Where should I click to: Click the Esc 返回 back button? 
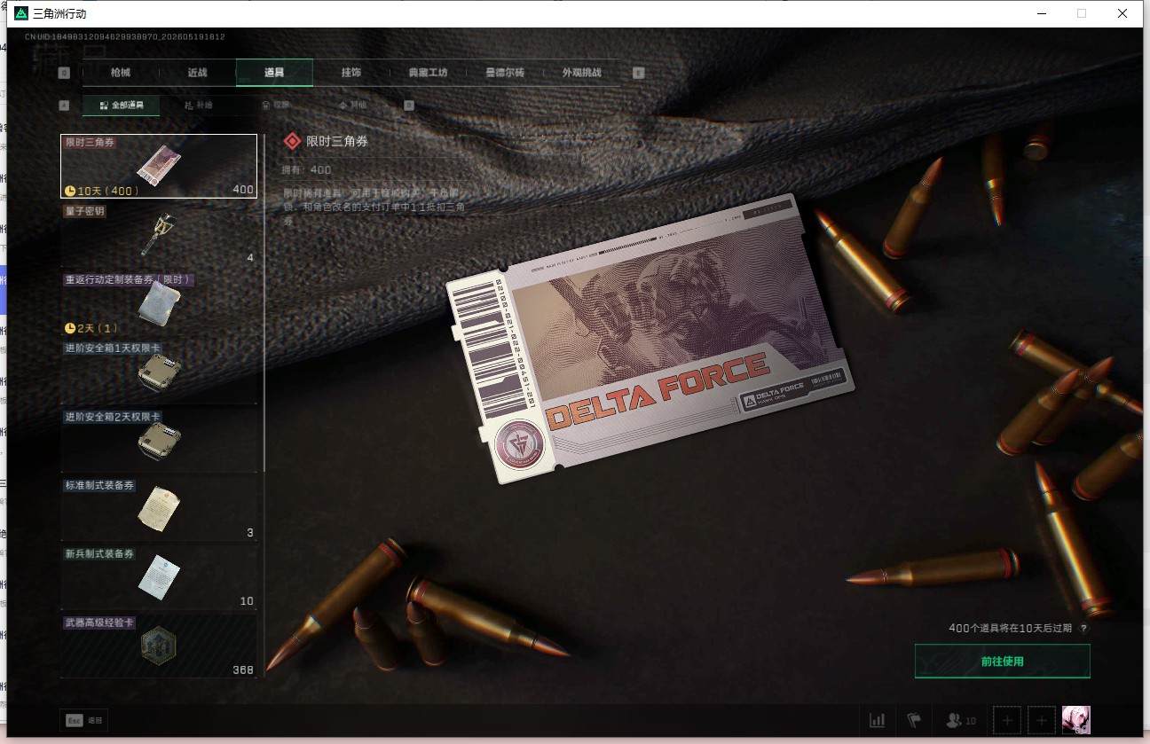(84, 721)
